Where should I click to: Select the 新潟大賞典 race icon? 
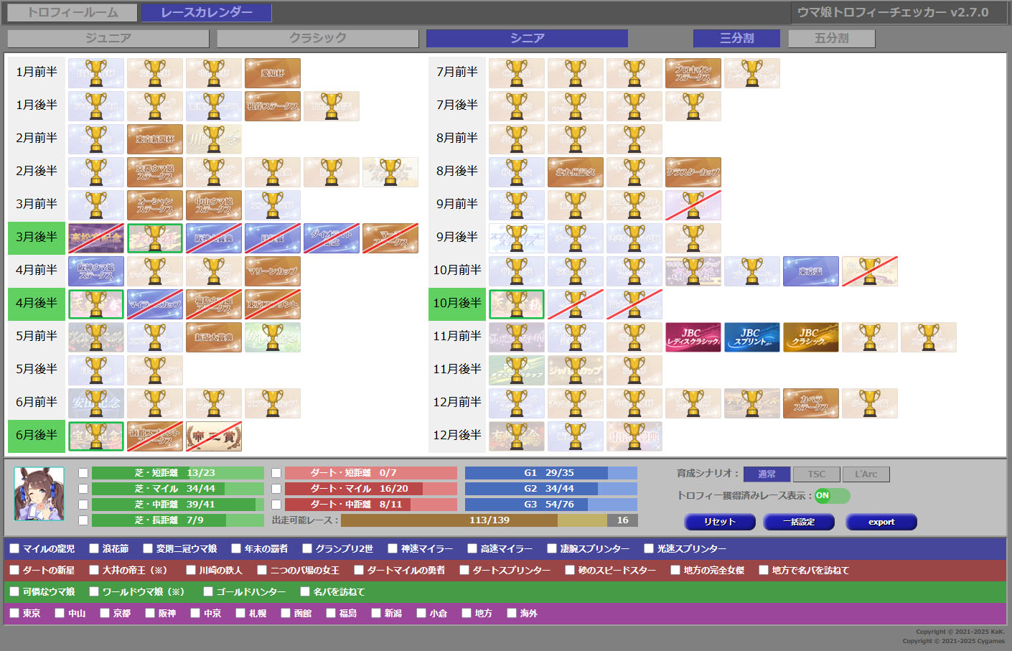(214, 337)
